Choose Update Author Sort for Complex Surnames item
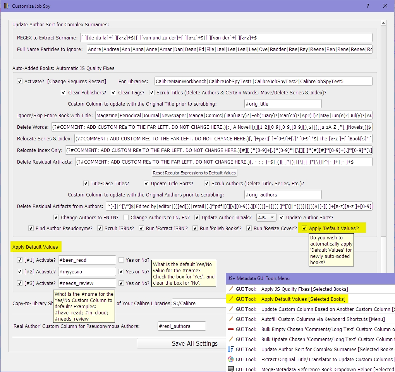This screenshot has width=395, height=372. 311,349
